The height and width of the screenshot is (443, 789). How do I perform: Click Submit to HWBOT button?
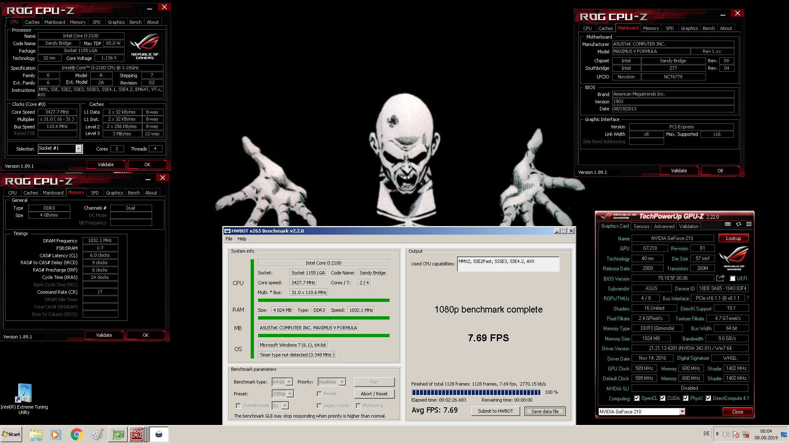tap(495, 411)
